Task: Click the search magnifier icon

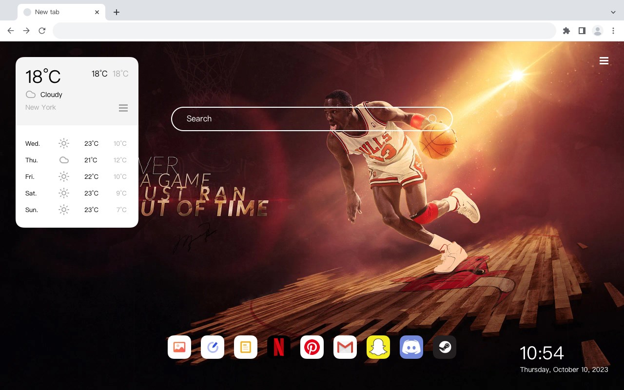Action: [x=432, y=118]
